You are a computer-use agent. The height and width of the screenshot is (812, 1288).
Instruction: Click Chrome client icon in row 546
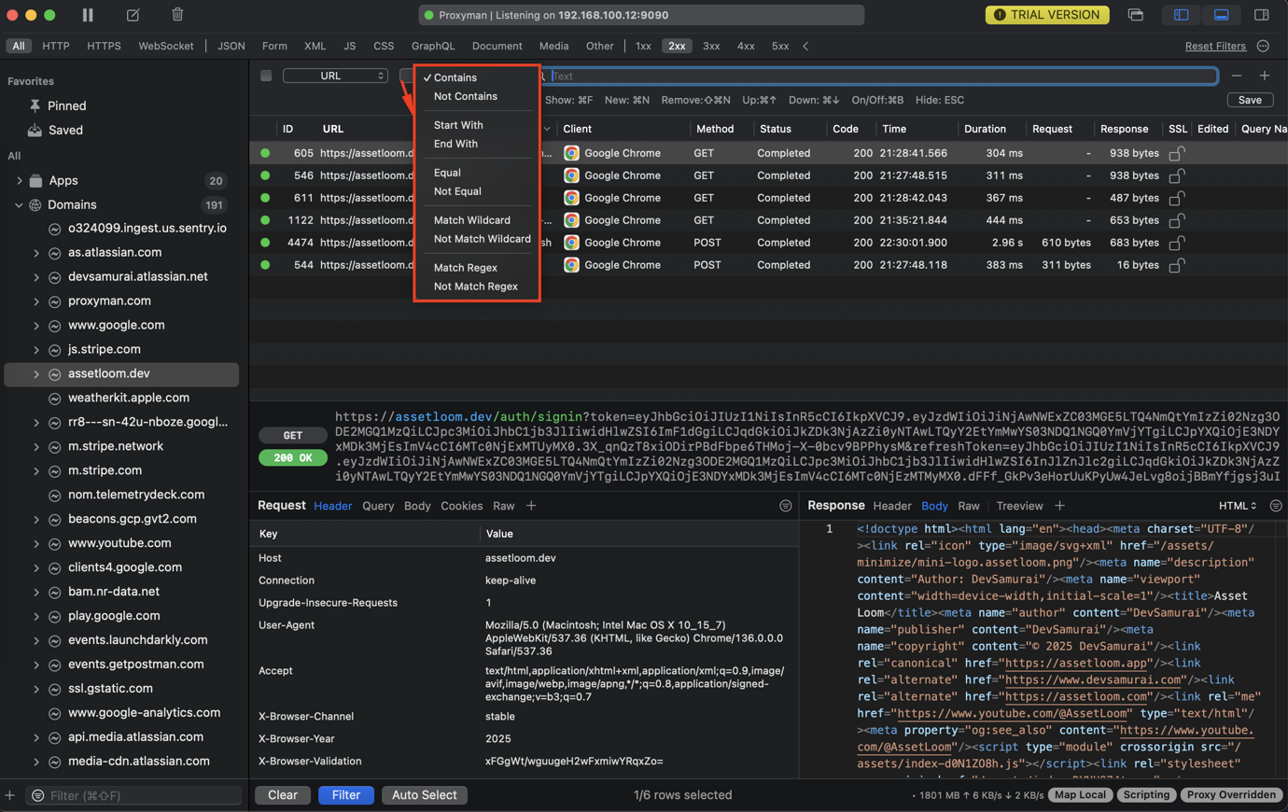[571, 175]
